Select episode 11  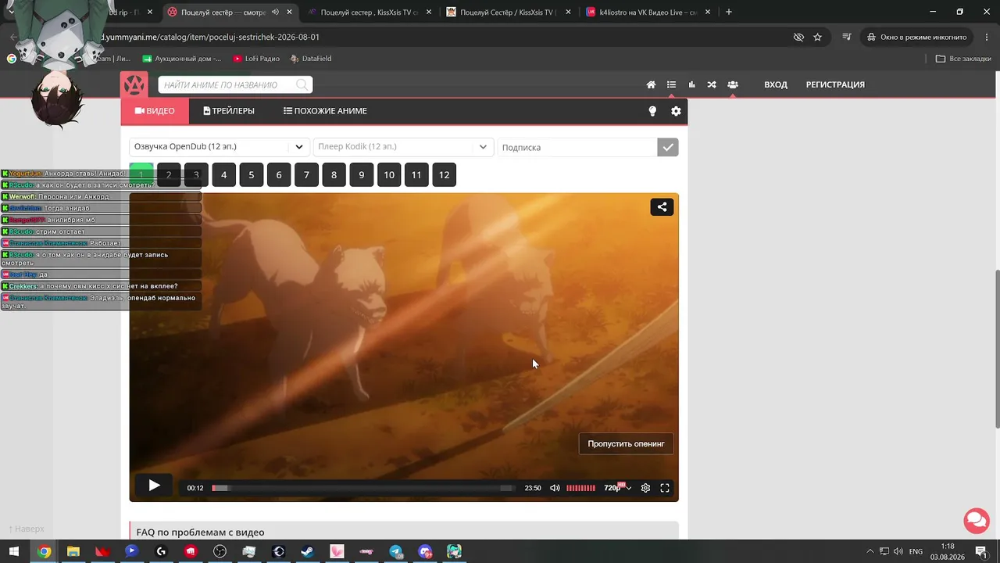416,175
